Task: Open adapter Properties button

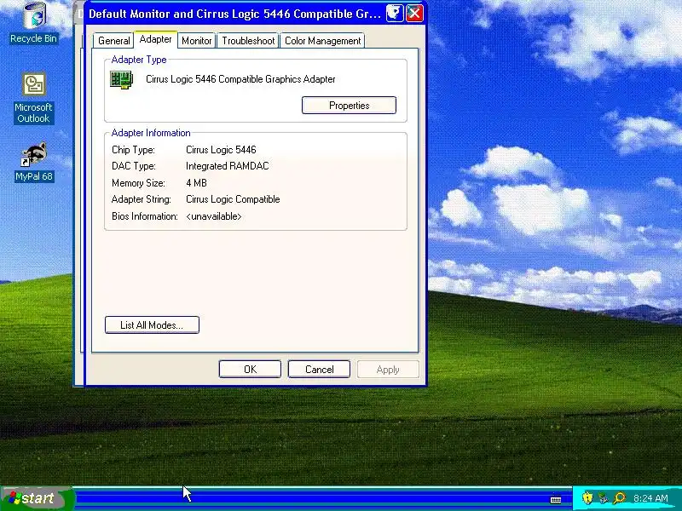Action: pyautogui.click(x=349, y=106)
